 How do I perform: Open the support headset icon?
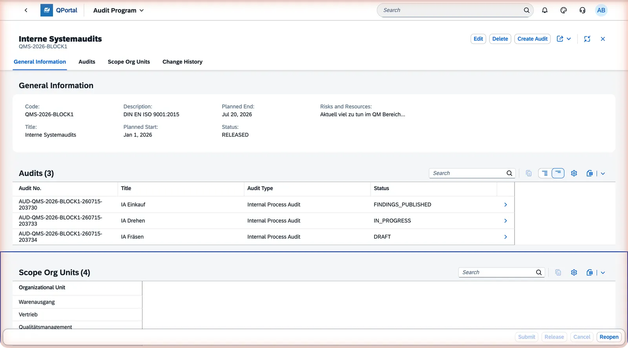(582, 10)
